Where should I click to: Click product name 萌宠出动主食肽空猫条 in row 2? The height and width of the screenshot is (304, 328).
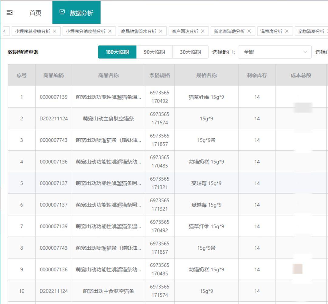point(108,118)
